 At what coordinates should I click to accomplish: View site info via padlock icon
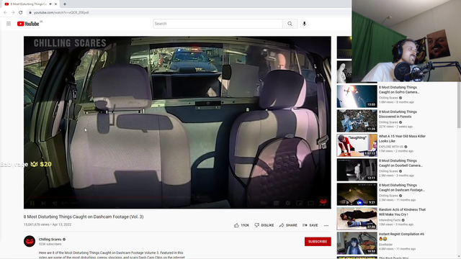[30, 13]
